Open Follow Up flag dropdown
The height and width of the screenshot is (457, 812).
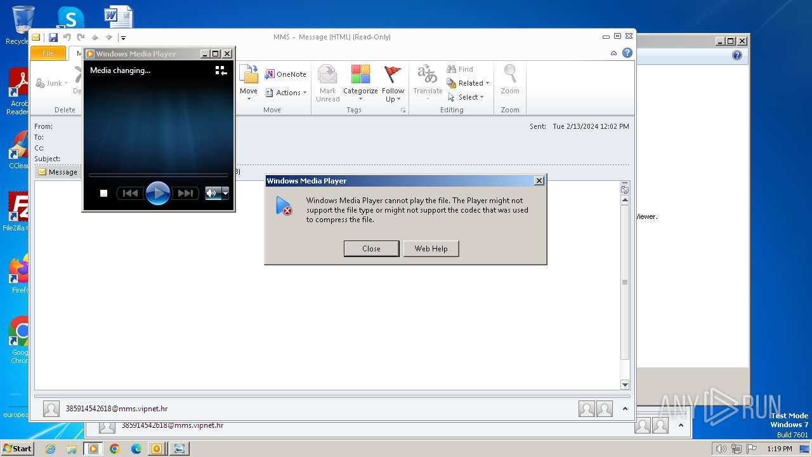click(393, 83)
